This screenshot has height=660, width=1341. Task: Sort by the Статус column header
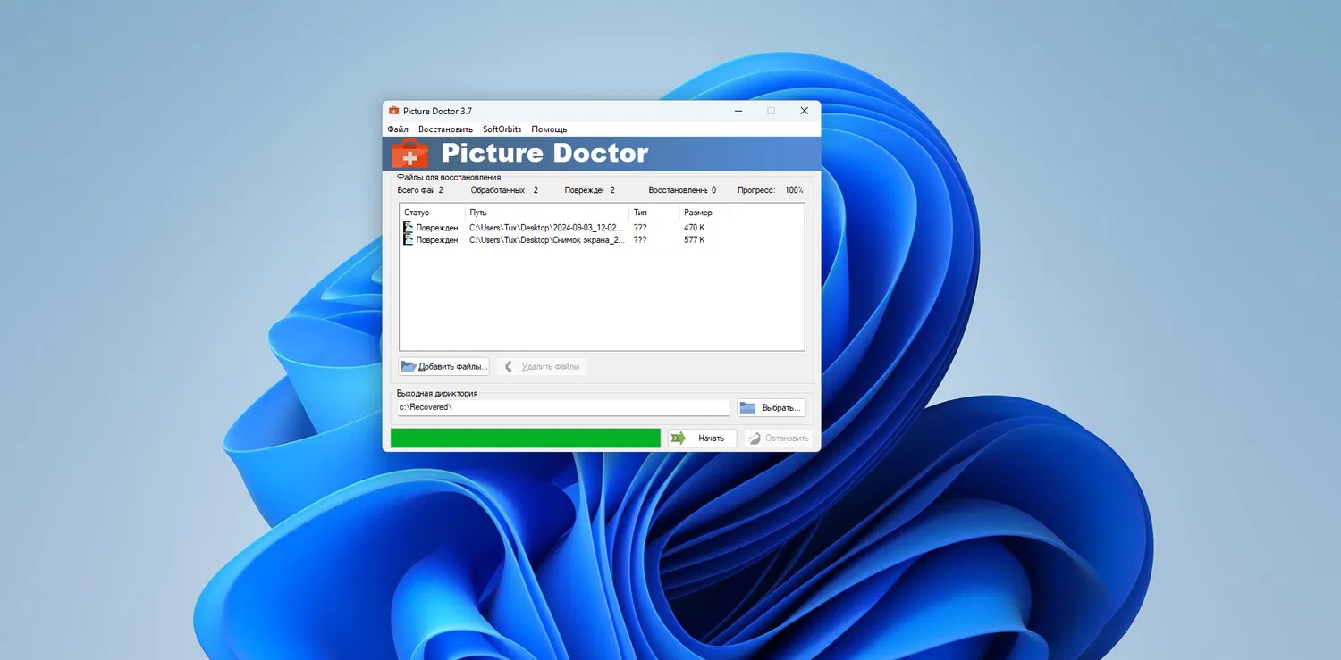coord(433,213)
